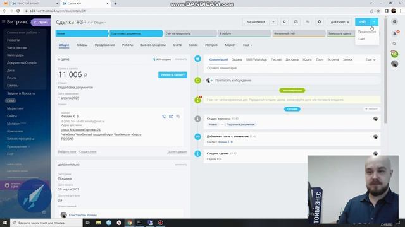
Task: Open Задачи и Проекты in left sidebar
Action: [21, 93]
